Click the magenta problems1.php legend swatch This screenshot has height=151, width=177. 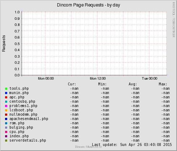(x=6, y=106)
